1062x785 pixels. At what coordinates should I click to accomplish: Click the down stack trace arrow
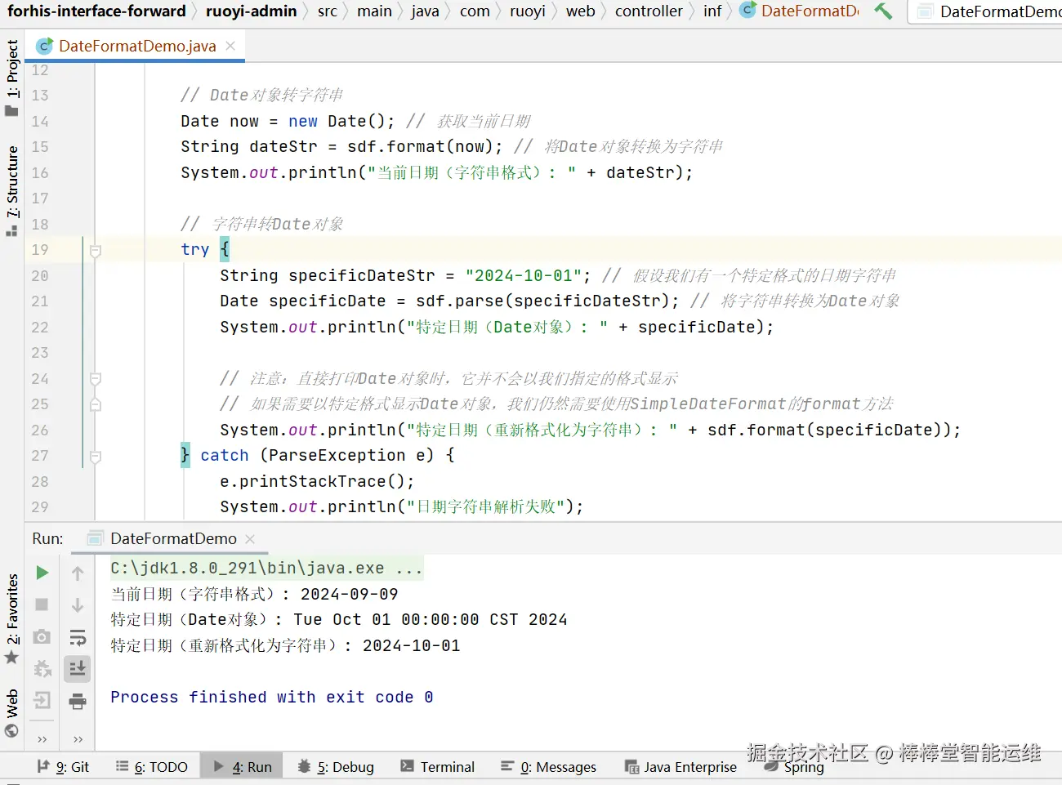78,605
